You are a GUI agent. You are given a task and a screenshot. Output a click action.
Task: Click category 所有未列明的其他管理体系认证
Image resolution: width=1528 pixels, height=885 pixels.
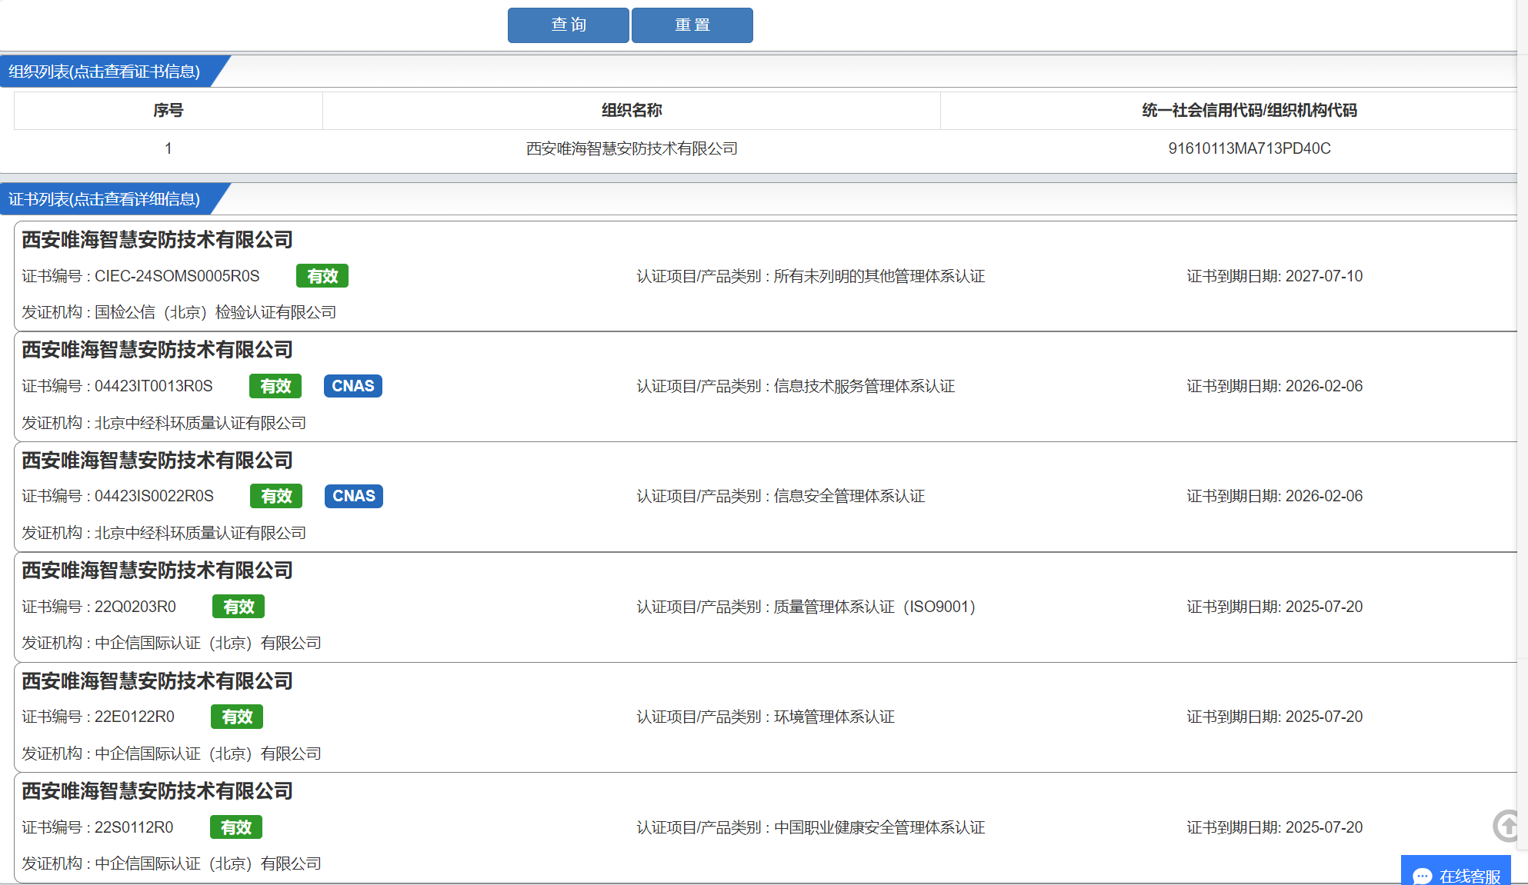click(879, 276)
